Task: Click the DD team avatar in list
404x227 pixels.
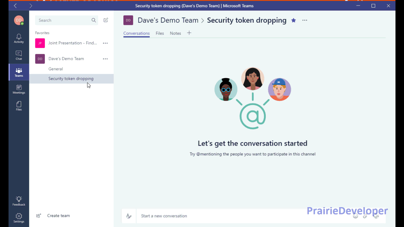Action: tap(40, 59)
